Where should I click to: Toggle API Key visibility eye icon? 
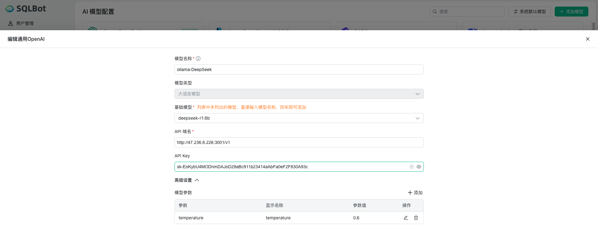click(419, 167)
